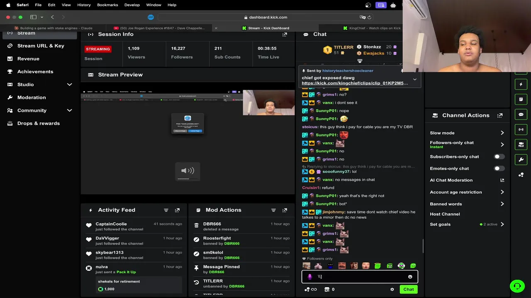
Task: Close the Joe Rogan Experience tab
Action: pyautogui.click(x=216, y=28)
